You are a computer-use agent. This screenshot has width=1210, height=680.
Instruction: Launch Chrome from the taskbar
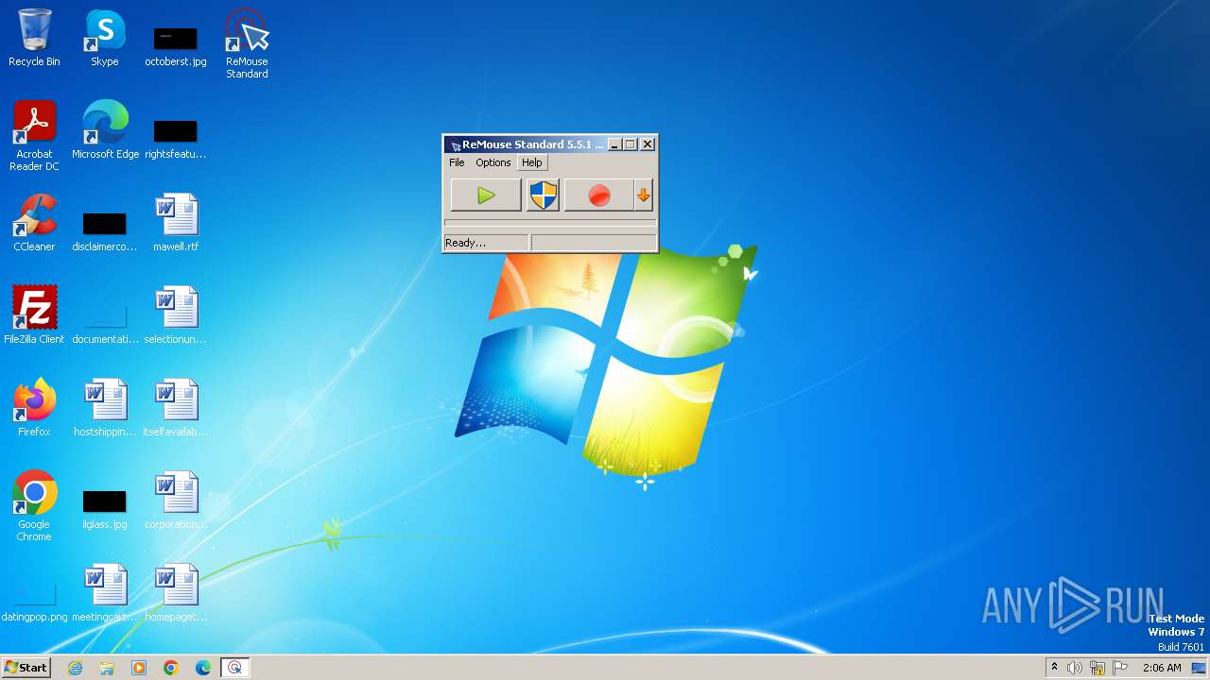point(171,668)
